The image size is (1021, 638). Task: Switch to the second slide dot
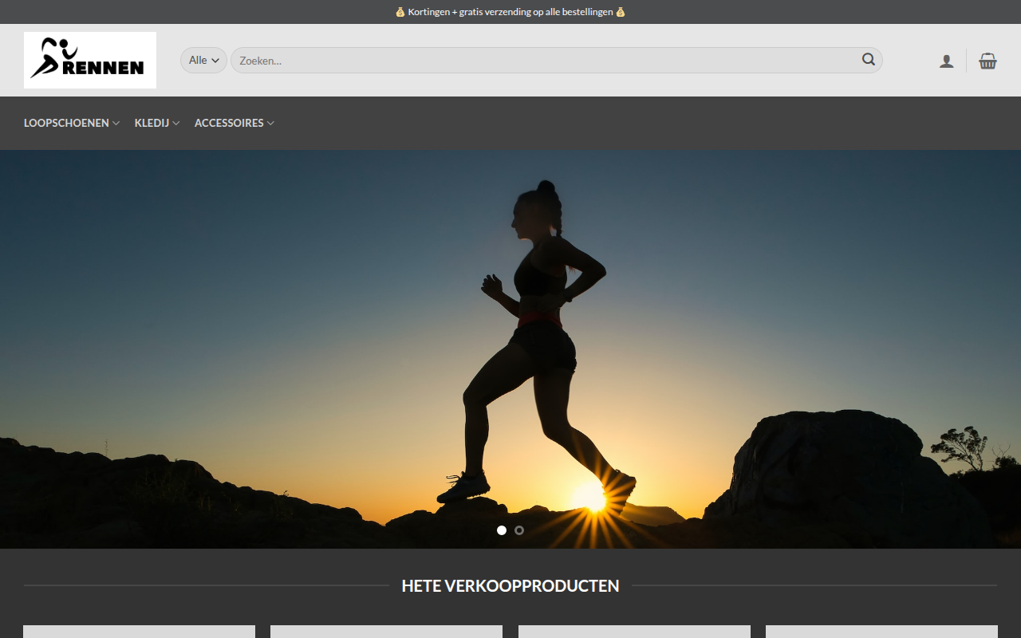point(519,530)
